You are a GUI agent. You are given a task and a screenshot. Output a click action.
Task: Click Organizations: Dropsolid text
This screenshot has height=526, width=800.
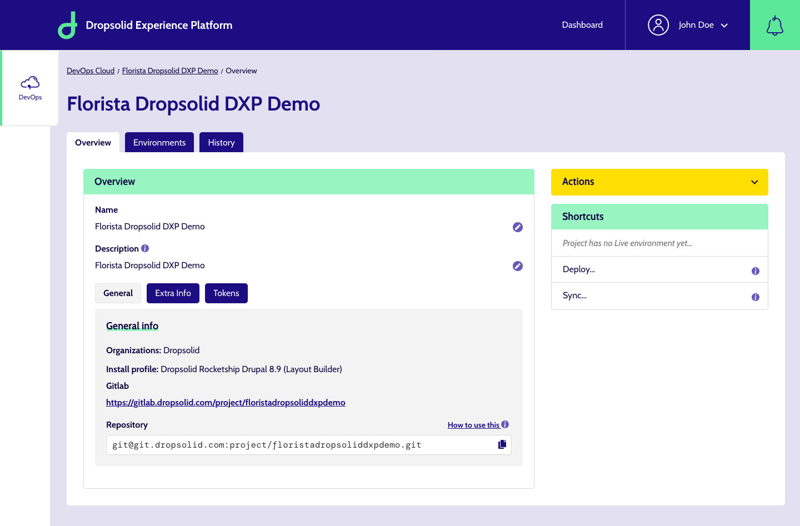[153, 350]
